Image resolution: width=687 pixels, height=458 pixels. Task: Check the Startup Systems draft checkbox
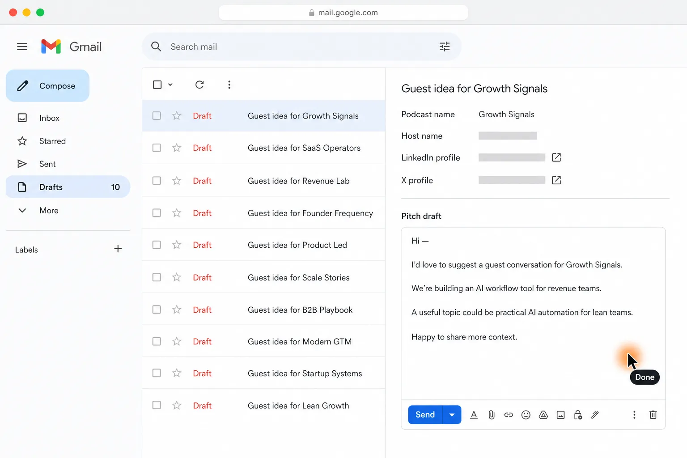click(157, 373)
